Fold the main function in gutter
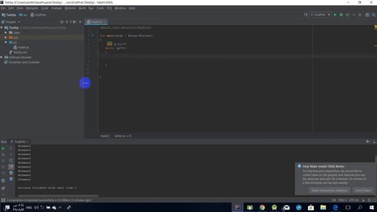The height and width of the screenshot is (212, 377). coord(98,39)
